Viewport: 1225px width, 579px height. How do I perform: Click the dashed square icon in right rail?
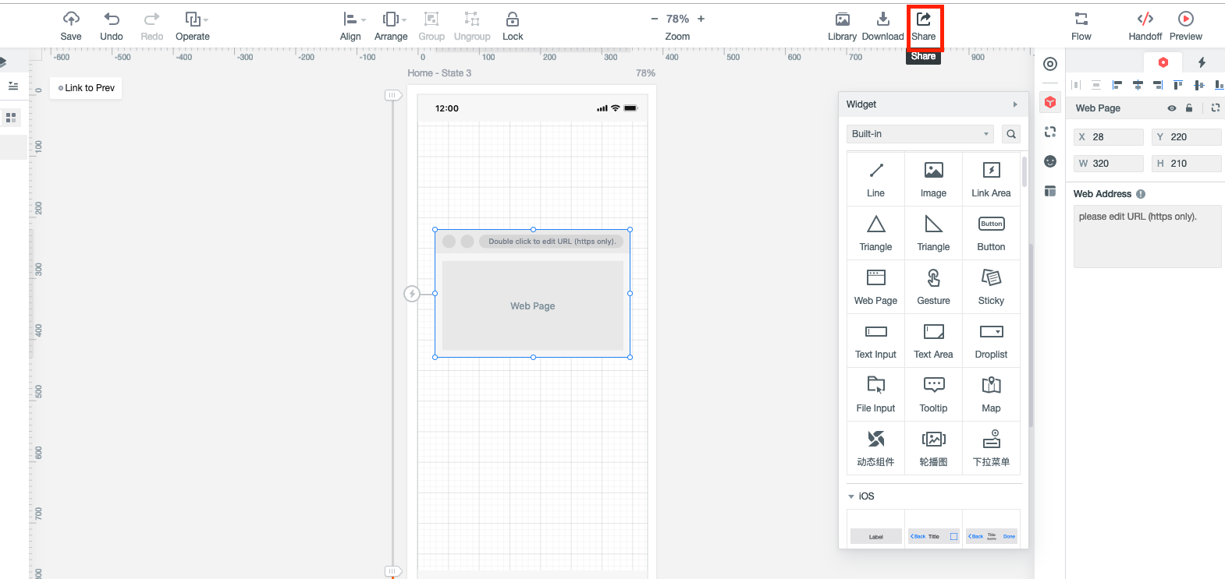(1050, 132)
